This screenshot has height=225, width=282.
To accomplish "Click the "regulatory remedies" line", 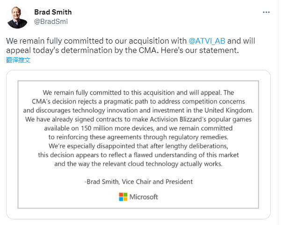I will coord(138,137).
